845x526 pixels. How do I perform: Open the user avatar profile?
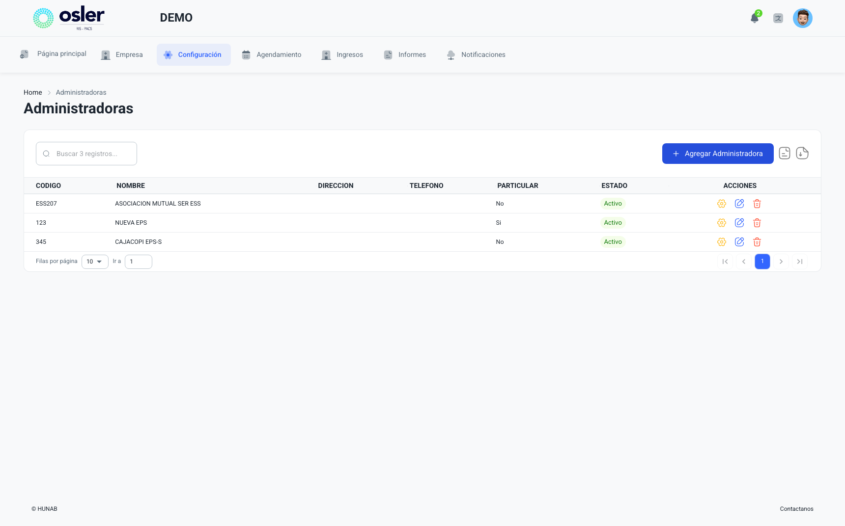803,18
